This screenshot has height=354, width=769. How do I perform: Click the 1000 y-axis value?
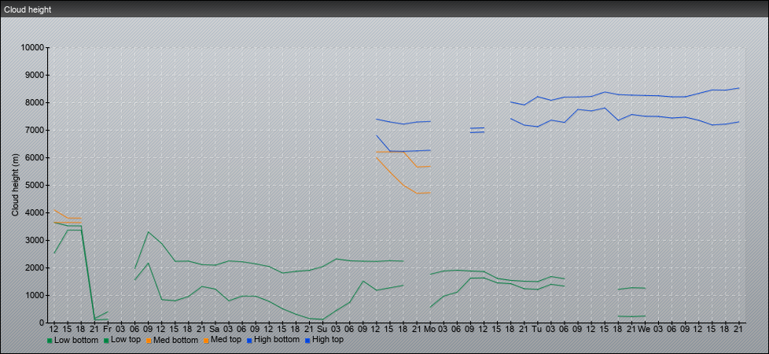point(35,295)
